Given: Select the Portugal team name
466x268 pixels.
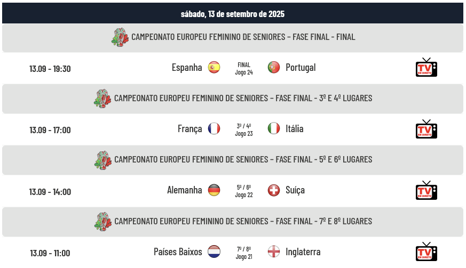Looking at the screenshot, I should 301,68.
